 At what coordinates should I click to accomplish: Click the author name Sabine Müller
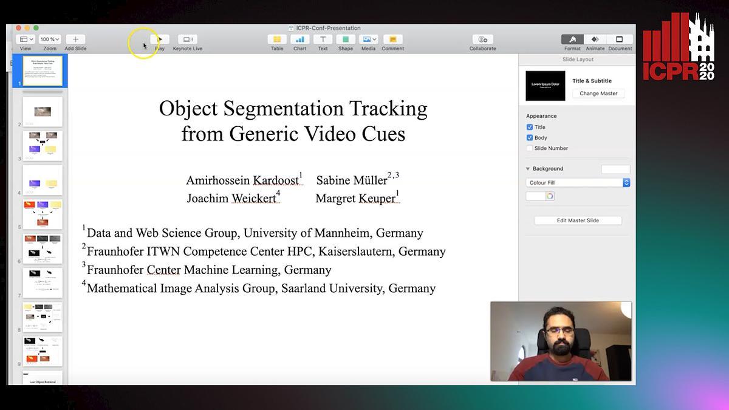coord(357,179)
